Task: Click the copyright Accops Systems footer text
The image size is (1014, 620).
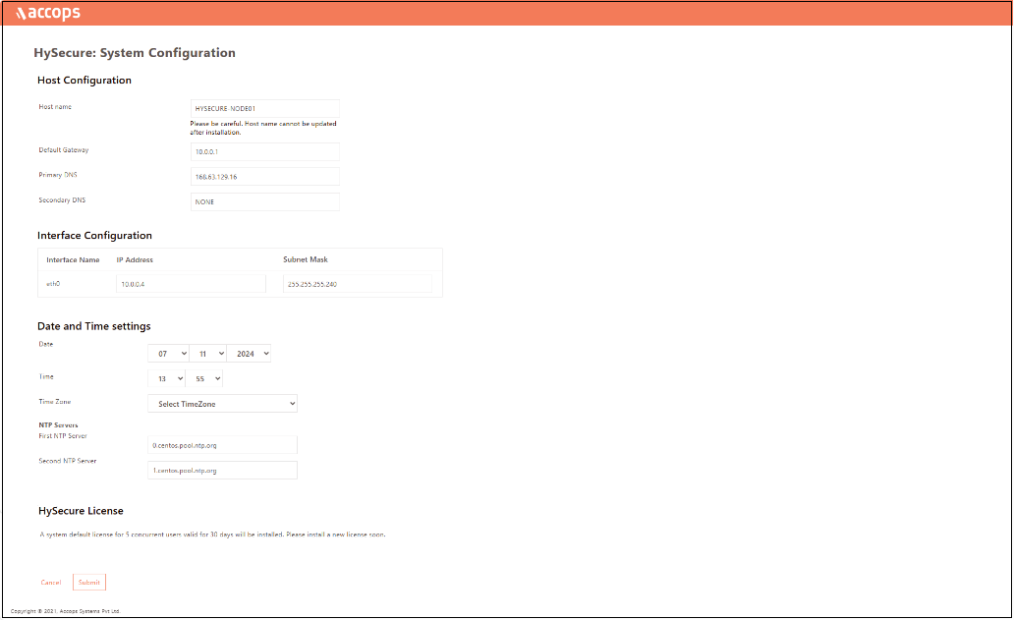Action: [65, 611]
